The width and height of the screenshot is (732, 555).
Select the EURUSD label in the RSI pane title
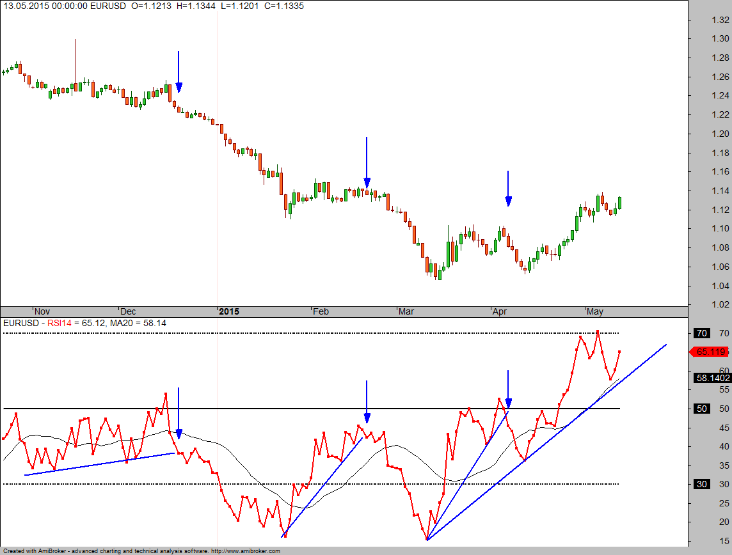21,323
